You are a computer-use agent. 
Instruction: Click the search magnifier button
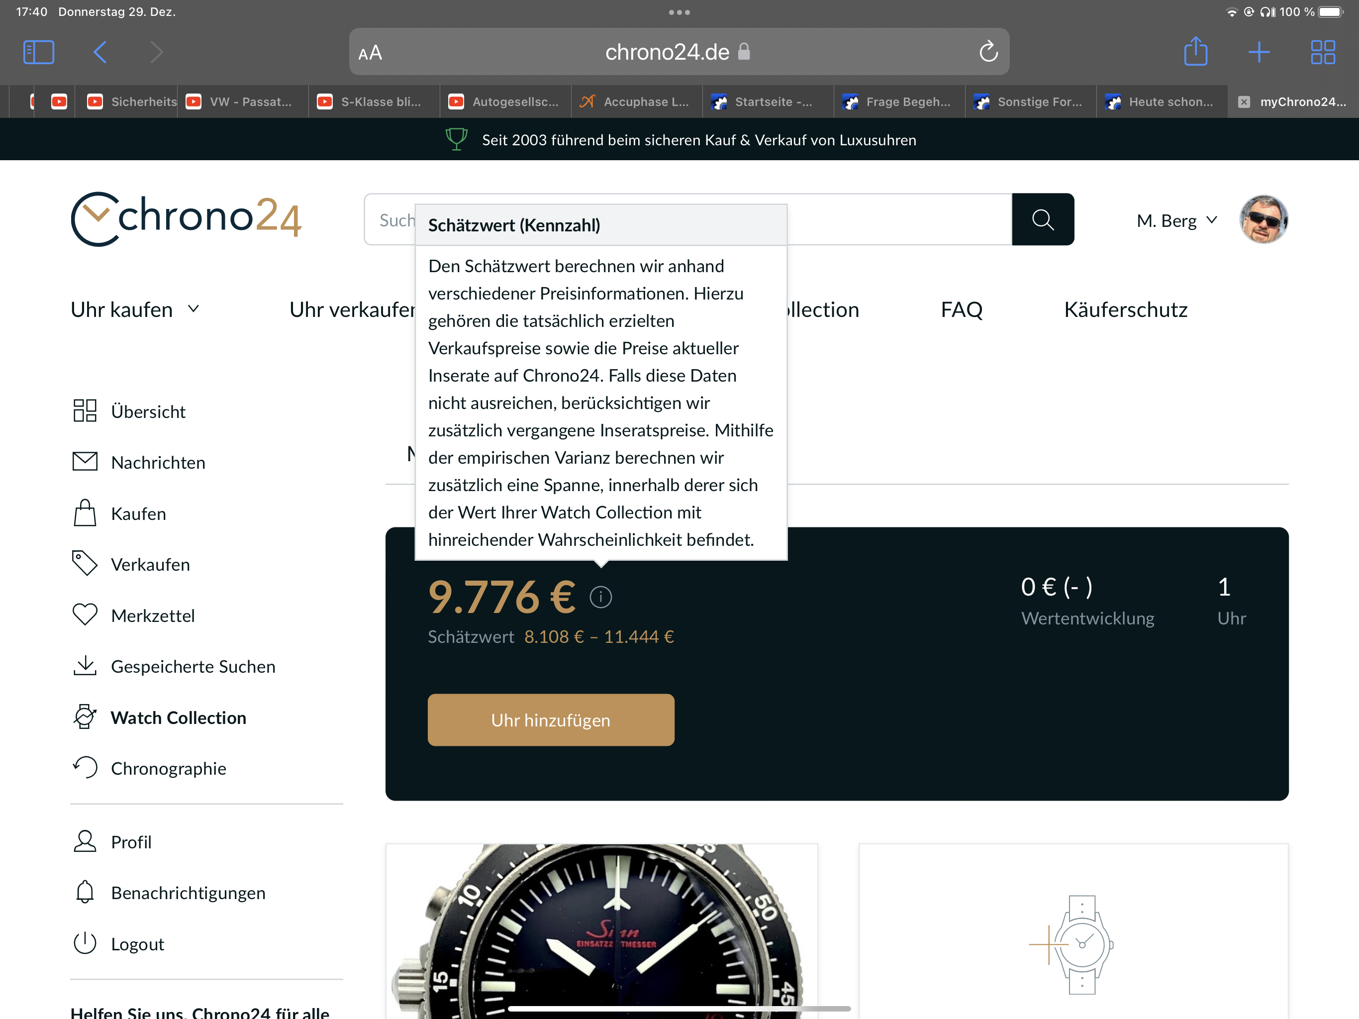[x=1043, y=219]
